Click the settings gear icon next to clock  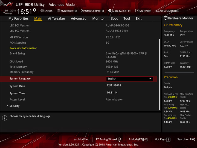(34, 10)
